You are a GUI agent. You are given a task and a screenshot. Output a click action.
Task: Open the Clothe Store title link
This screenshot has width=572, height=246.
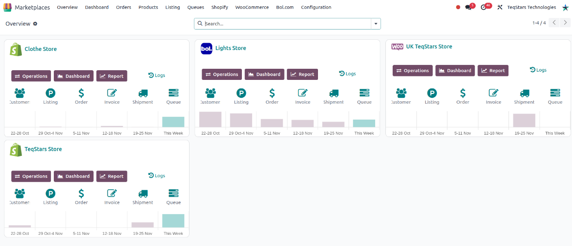[x=41, y=49]
